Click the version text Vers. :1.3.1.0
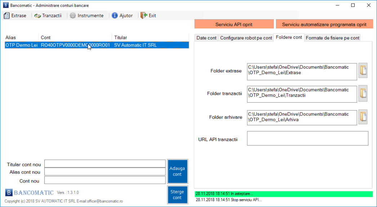The height and width of the screenshot is (207, 377). click(x=68, y=193)
